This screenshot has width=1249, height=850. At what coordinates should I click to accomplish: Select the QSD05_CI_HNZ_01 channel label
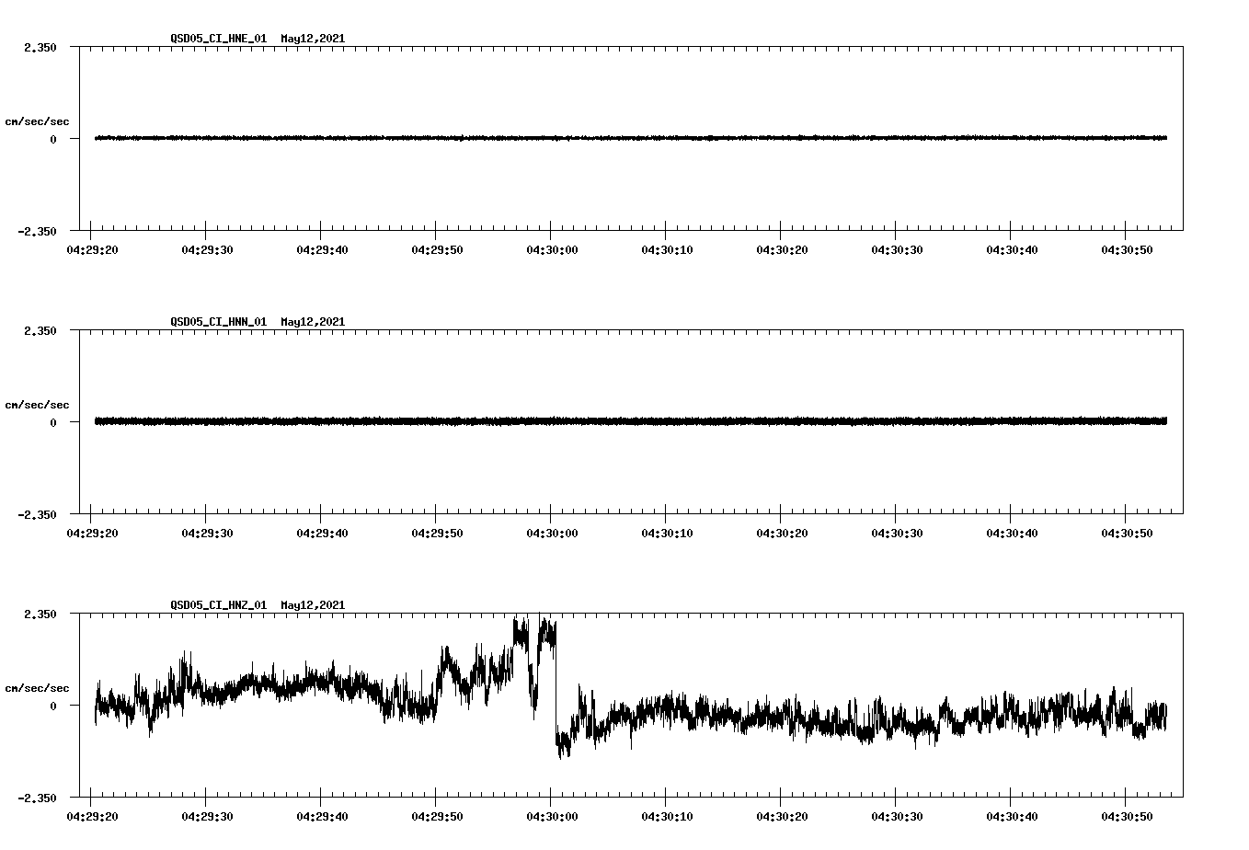pyautogui.click(x=218, y=606)
